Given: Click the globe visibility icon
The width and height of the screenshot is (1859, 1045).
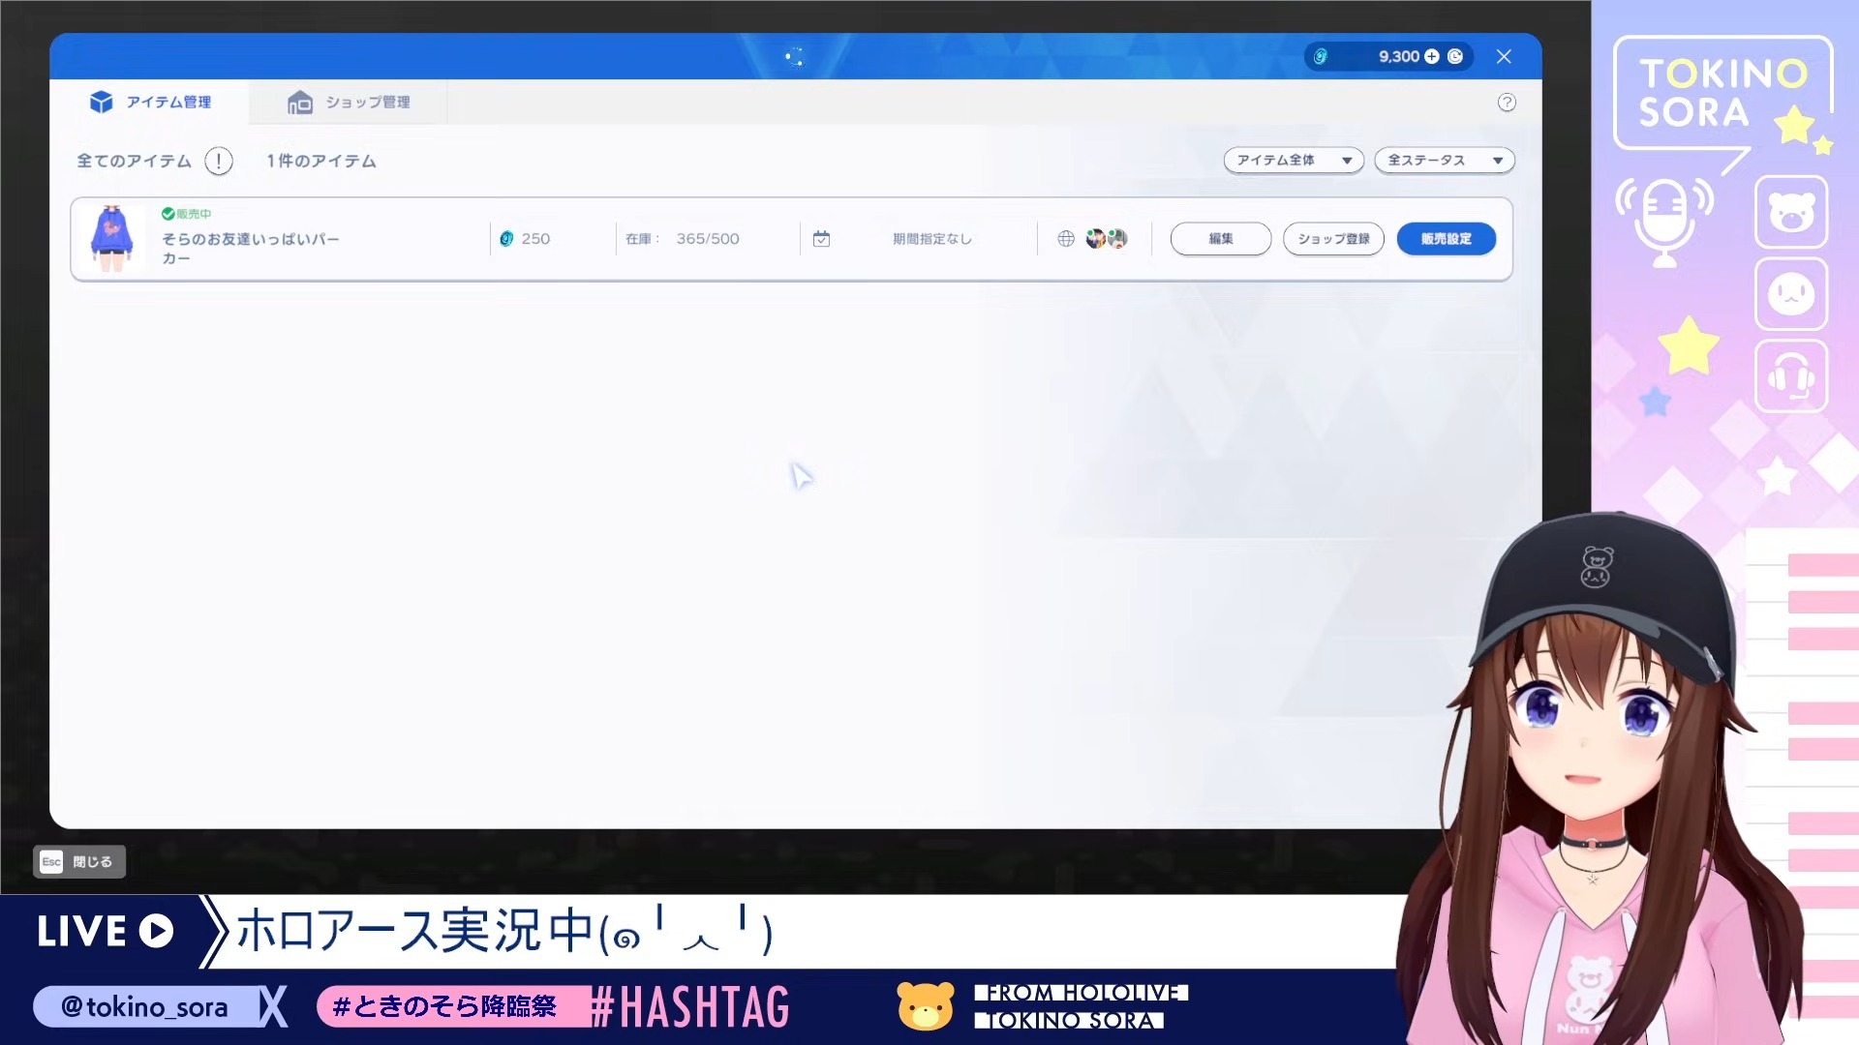Looking at the screenshot, I should (x=1066, y=239).
